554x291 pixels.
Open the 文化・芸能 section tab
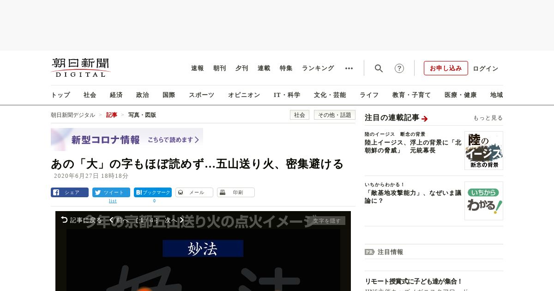330,95
